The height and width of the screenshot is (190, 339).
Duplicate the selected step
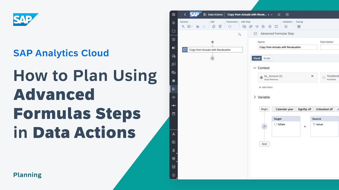point(213,26)
